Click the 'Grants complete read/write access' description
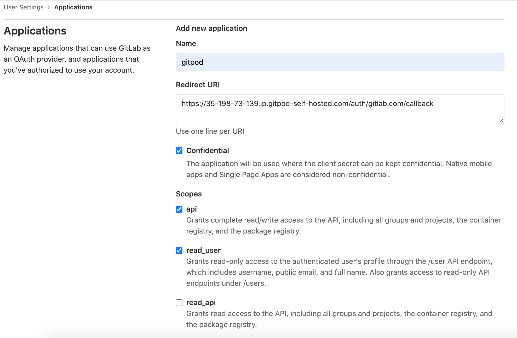This screenshot has height=338, width=517. coord(344,225)
